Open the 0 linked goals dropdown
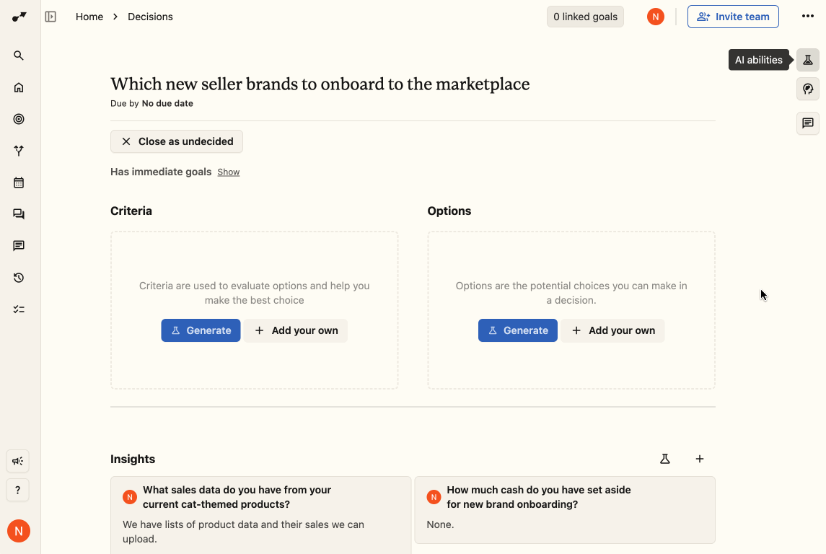This screenshot has height=554, width=826. pos(585,17)
